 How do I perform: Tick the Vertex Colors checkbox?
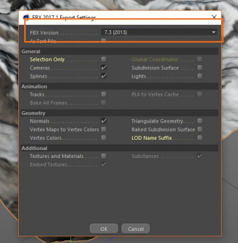point(104,138)
